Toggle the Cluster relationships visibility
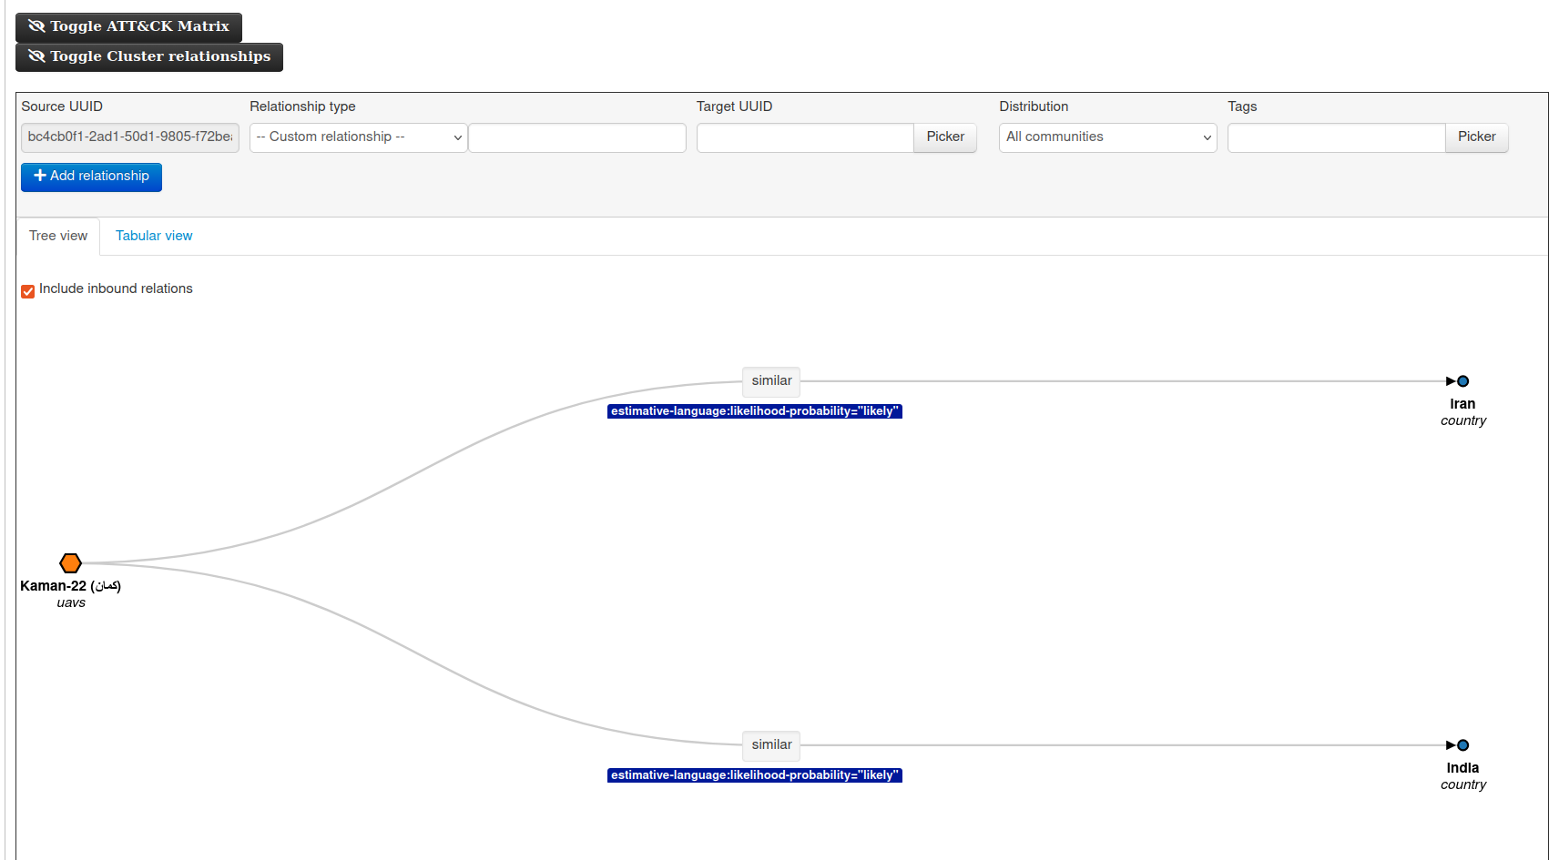The height and width of the screenshot is (860, 1559). [148, 56]
